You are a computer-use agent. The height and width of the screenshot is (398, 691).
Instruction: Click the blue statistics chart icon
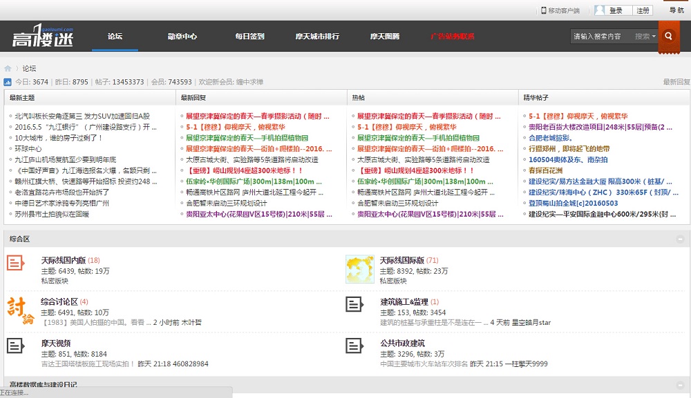click(8, 82)
